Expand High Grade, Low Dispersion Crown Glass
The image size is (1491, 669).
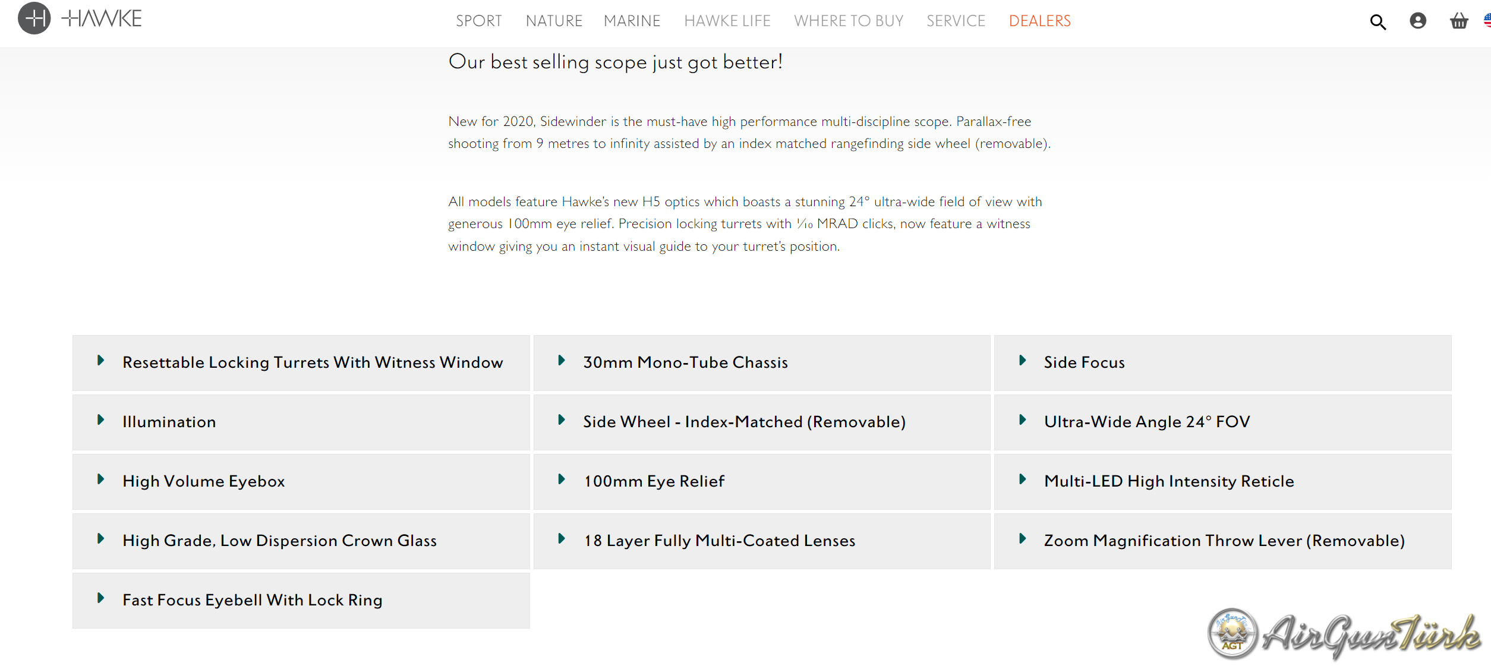click(x=279, y=541)
